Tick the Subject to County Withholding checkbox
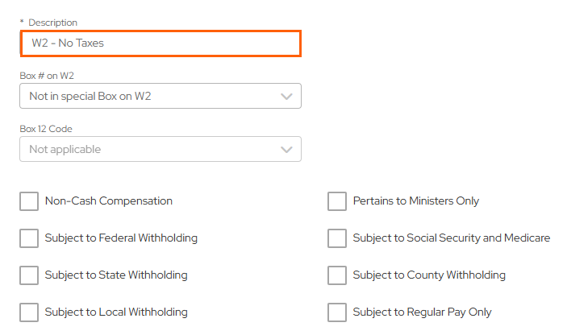The height and width of the screenshot is (335, 567). (337, 275)
